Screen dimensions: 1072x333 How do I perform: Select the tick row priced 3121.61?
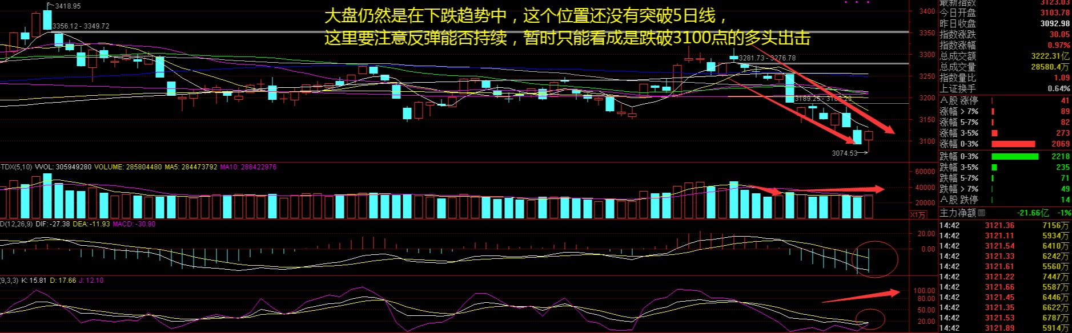1005,267
